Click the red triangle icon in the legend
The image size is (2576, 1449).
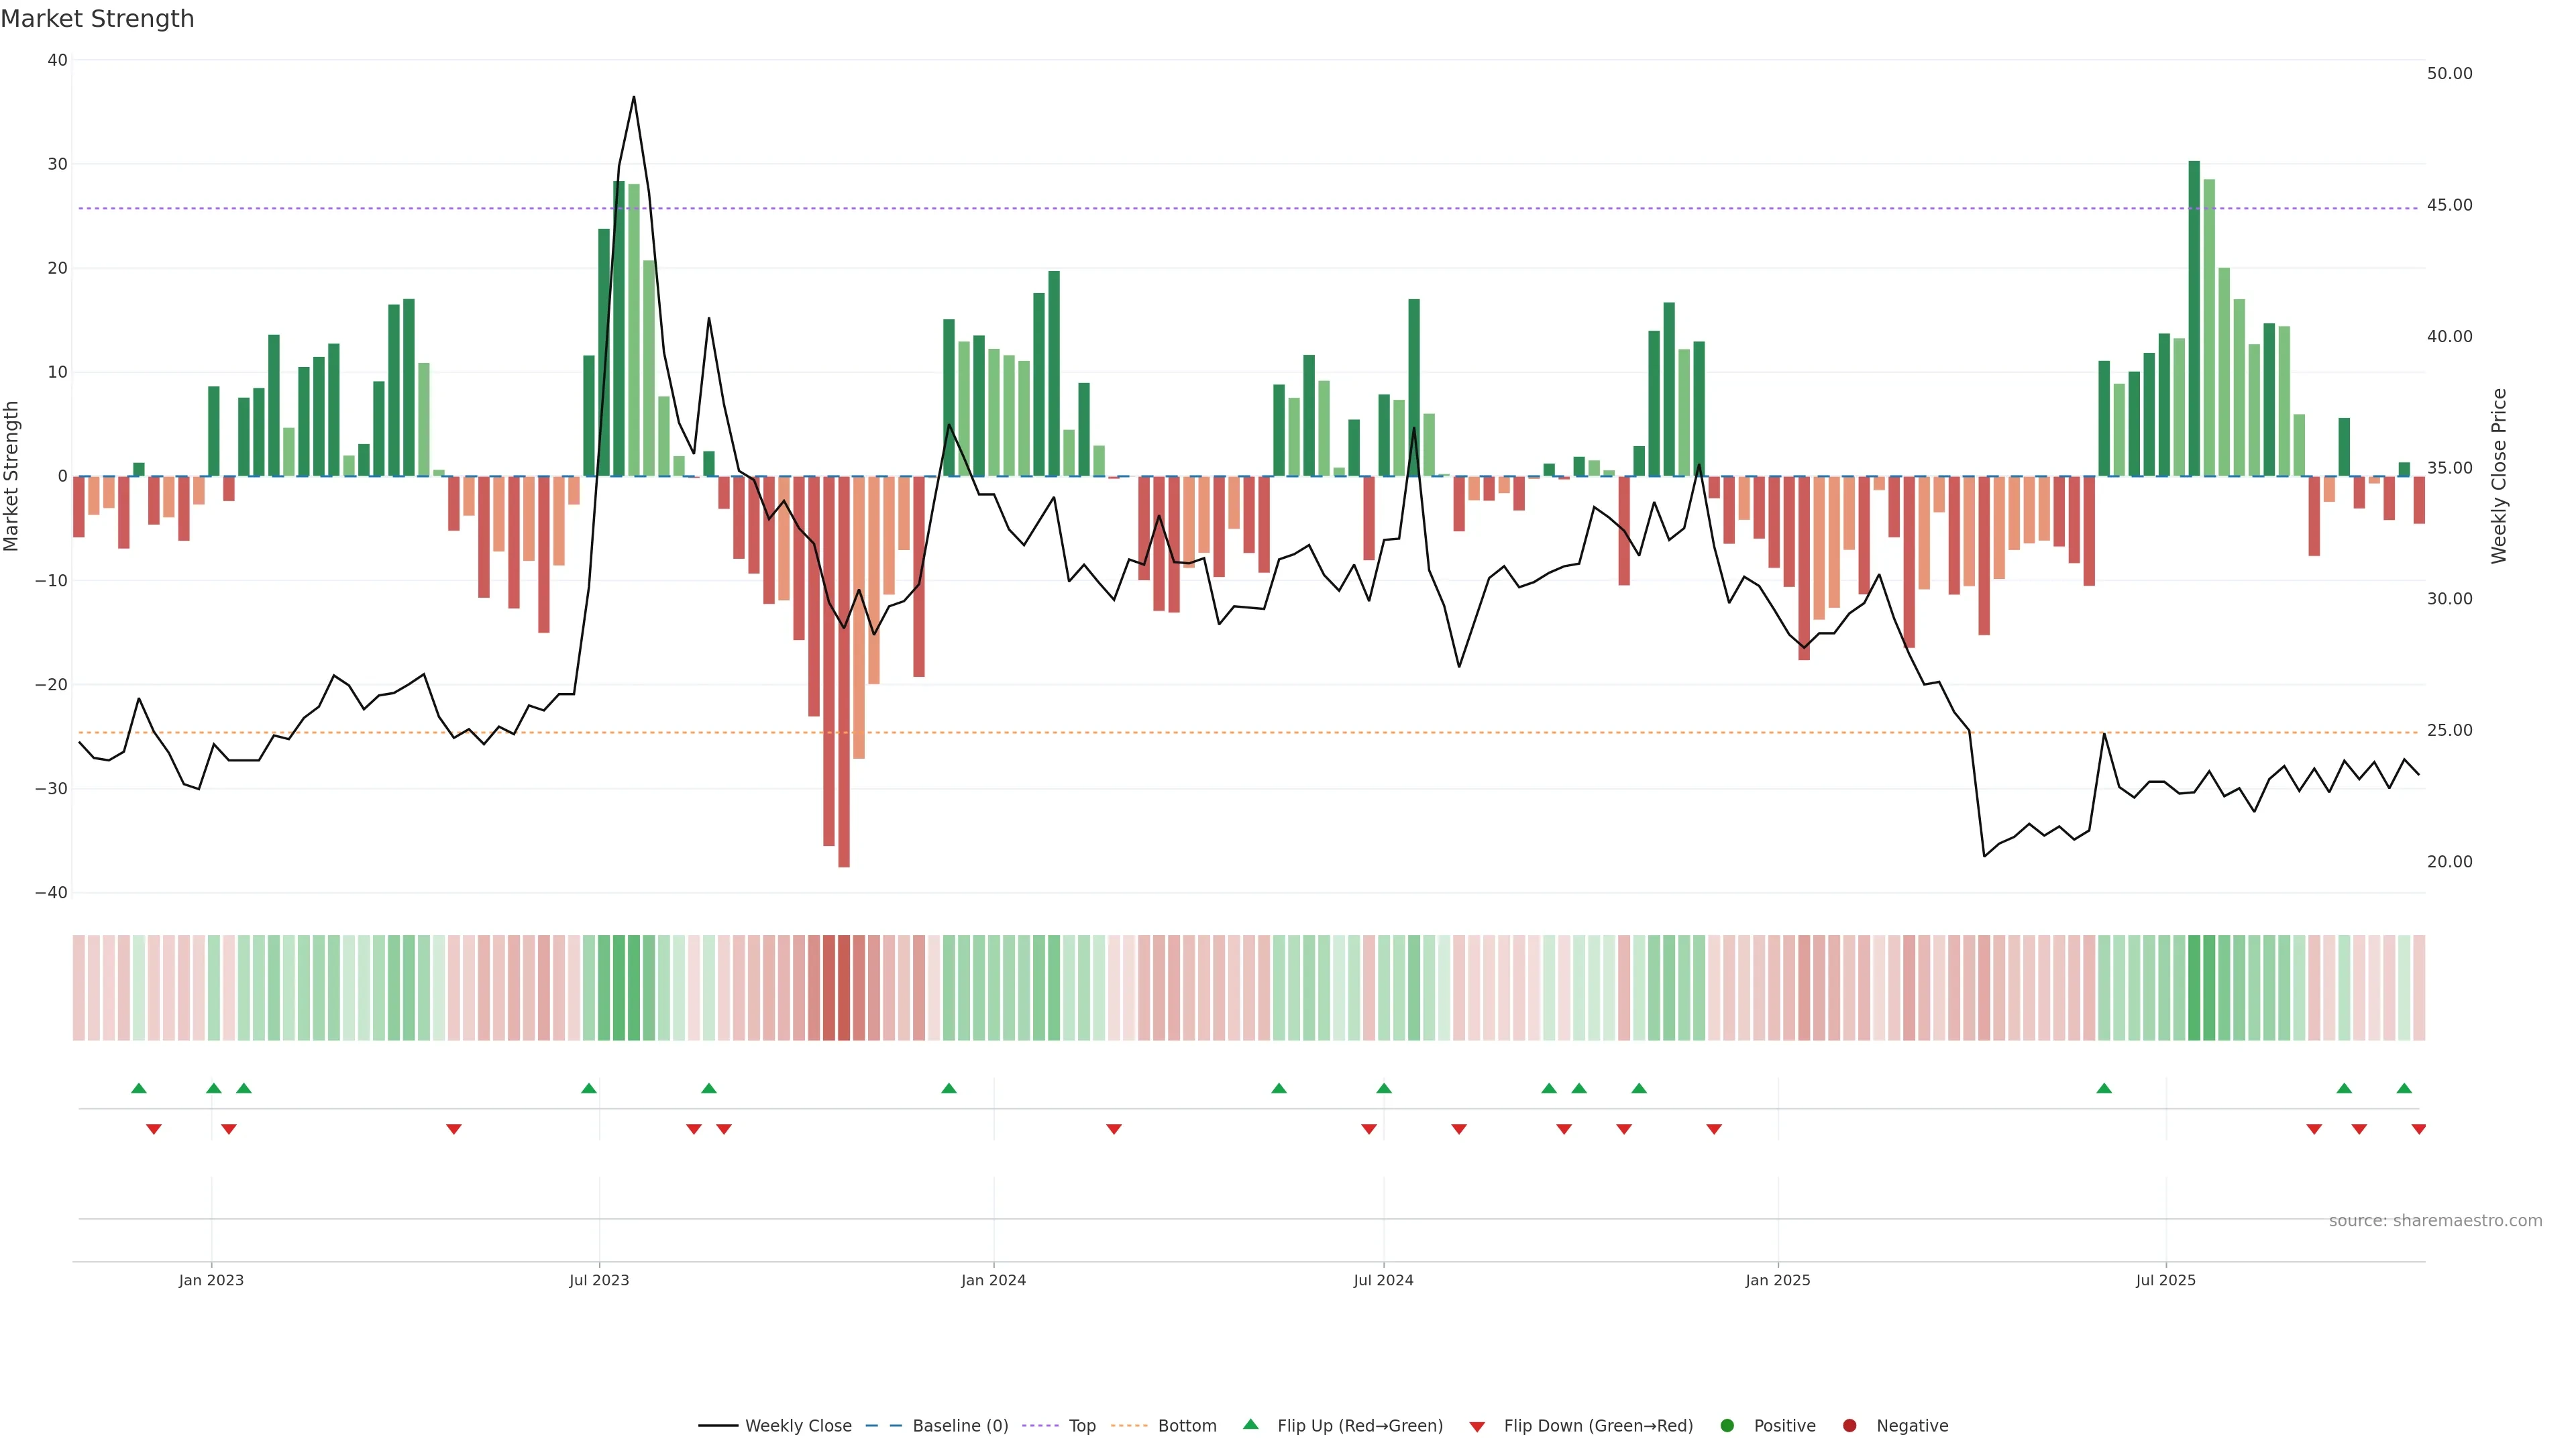[1477, 1427]
